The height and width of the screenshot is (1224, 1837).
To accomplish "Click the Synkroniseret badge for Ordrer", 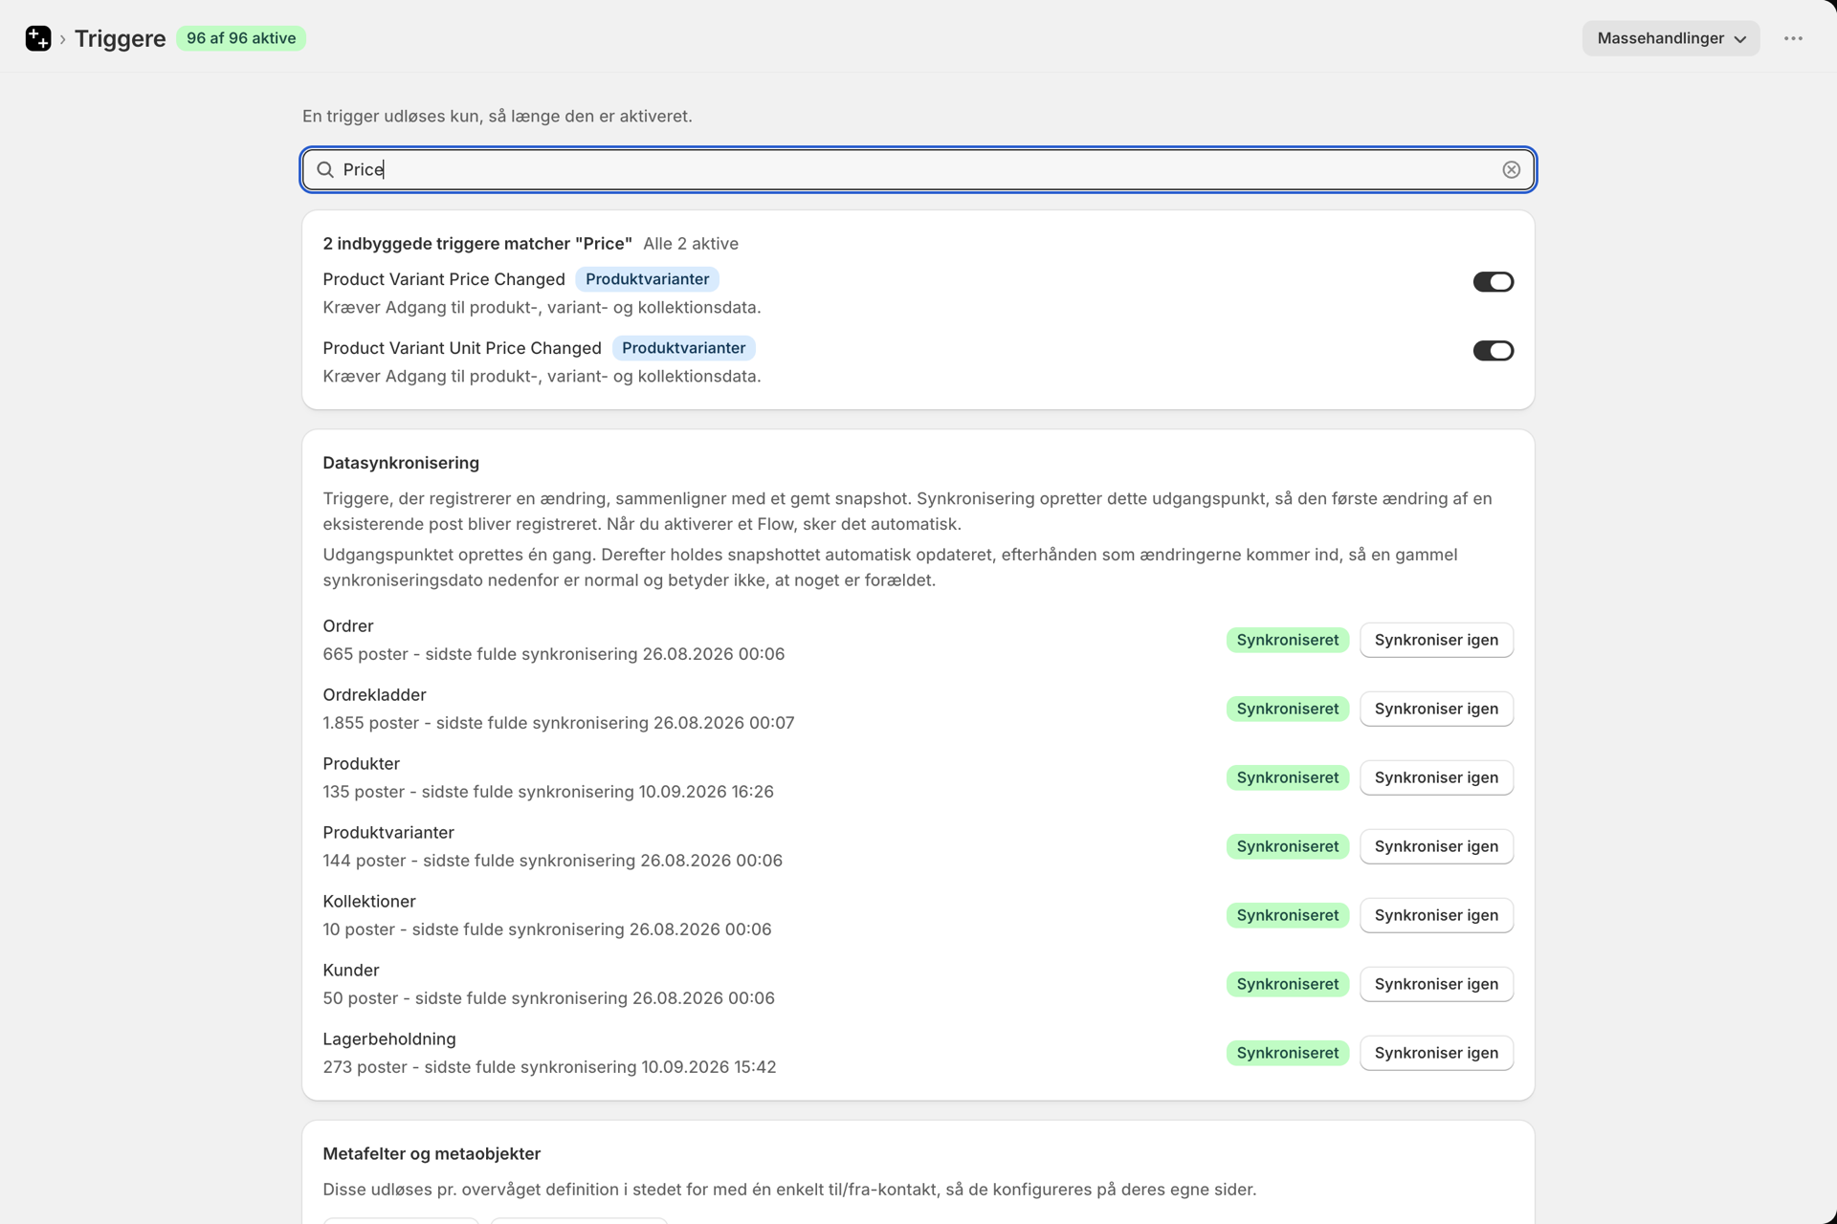I will 1287,640.
